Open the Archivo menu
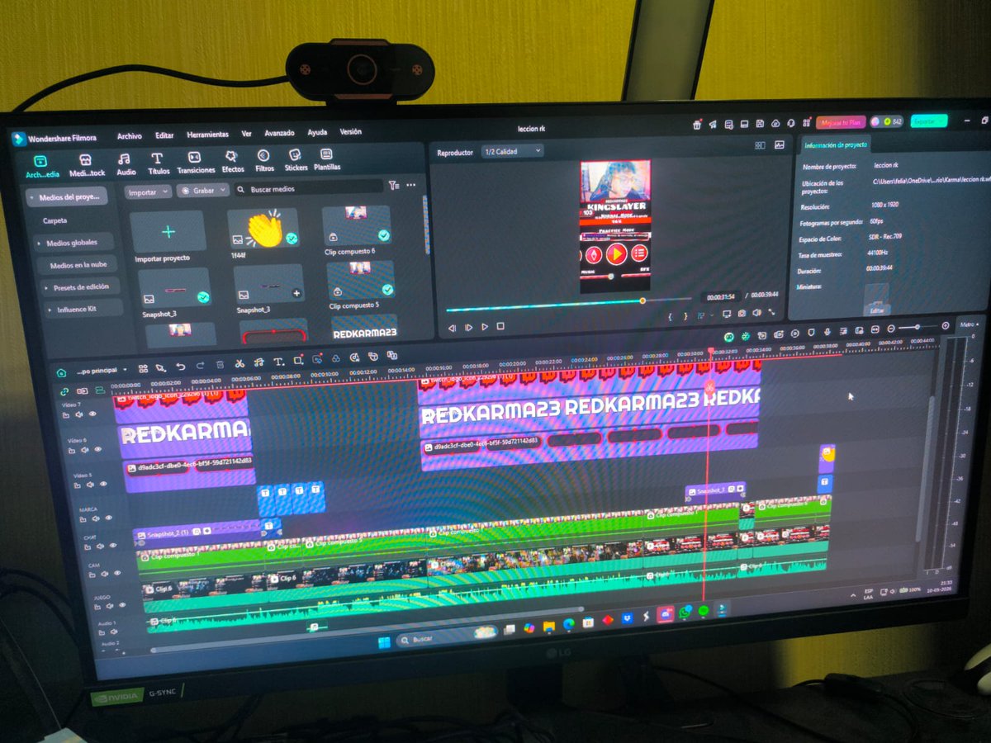 click(x=130, y=135)
